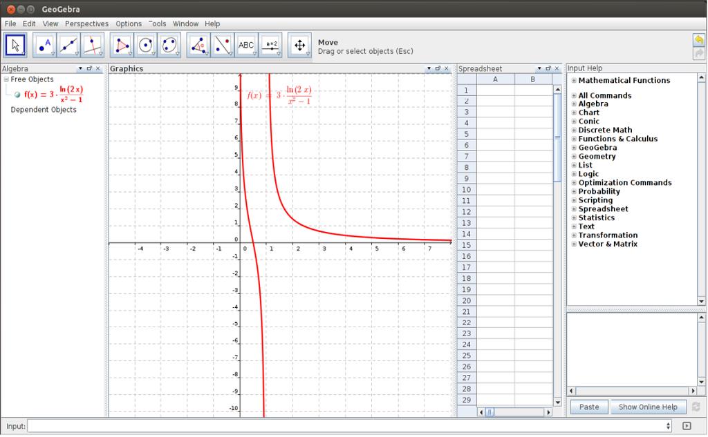Expand the Statistics command category
This screenshot has width=708, height=437.
point(574,218)
